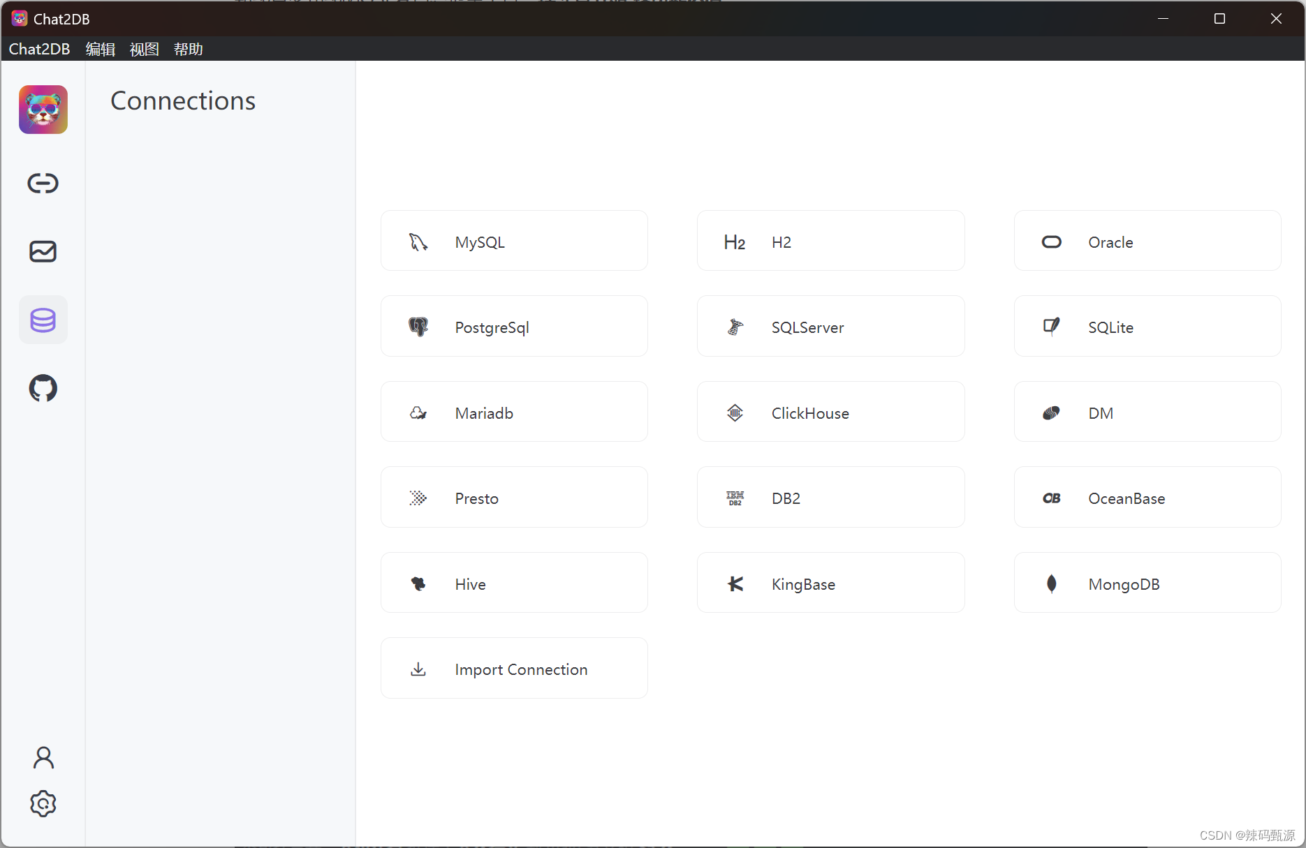1306x848 pixels.
Task: Open the link/workspace icon in sidebar
Action: pos(43,183)
